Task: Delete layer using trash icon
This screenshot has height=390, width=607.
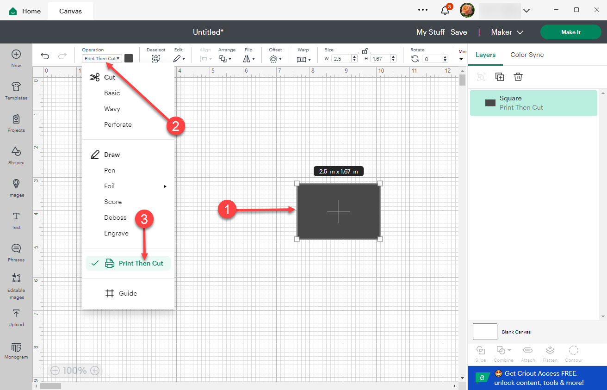Action: [x=518, y=77]
